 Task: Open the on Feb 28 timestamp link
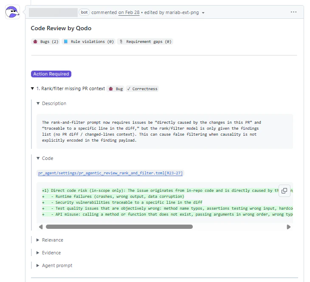129,12
